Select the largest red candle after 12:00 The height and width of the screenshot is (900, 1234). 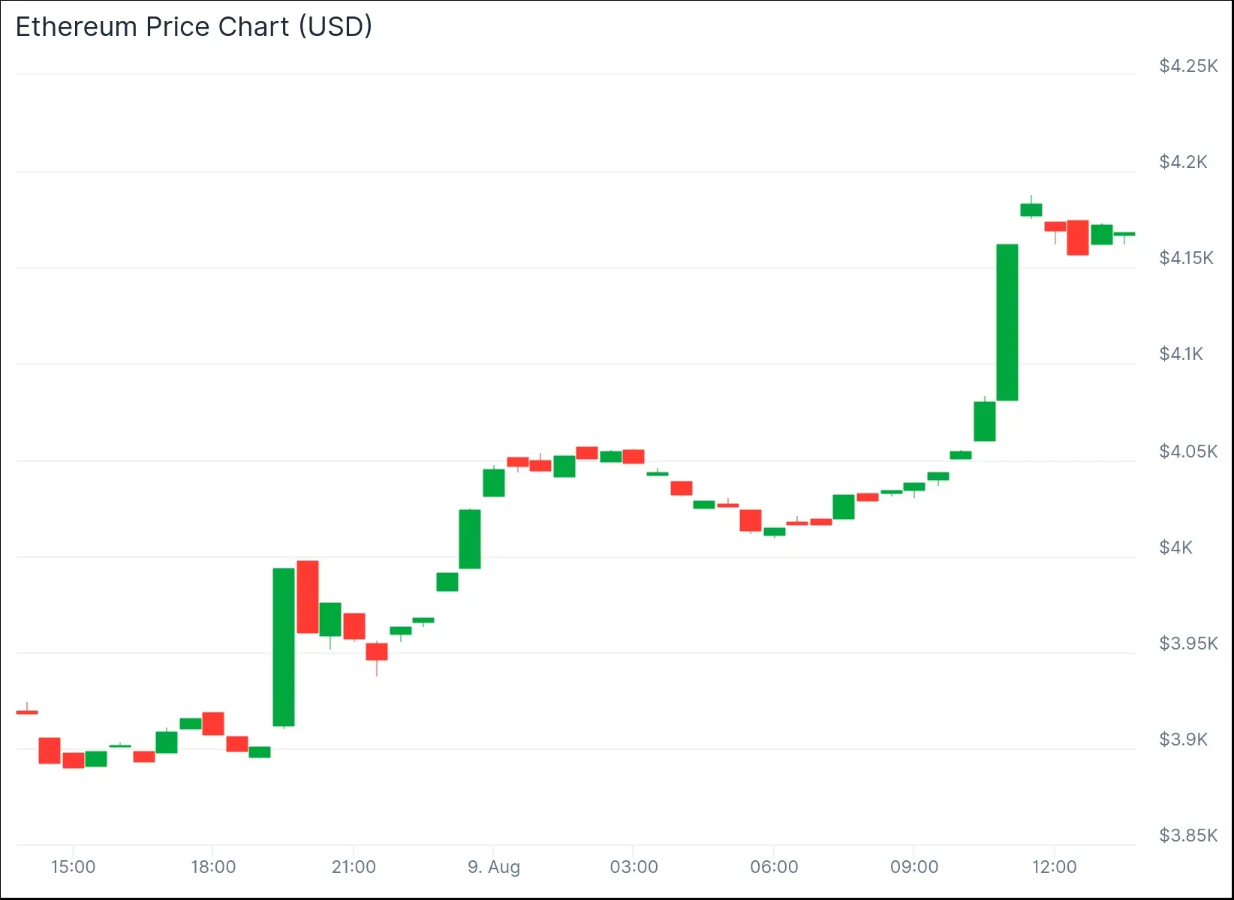point(1078,237)
